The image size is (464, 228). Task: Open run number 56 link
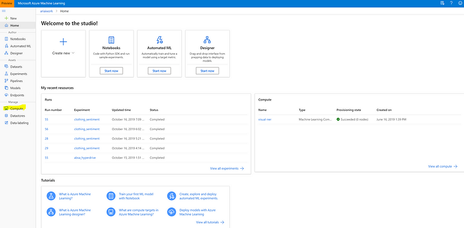(46, 129)
